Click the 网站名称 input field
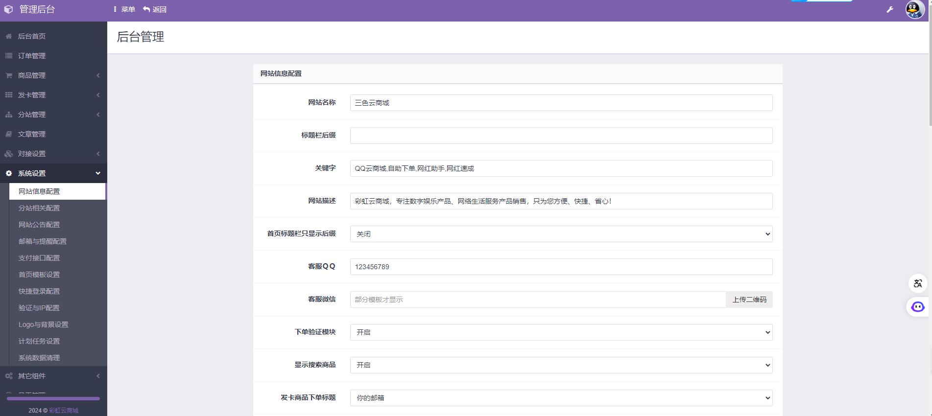This screenshot has width=932, height=416. point(561,103)
